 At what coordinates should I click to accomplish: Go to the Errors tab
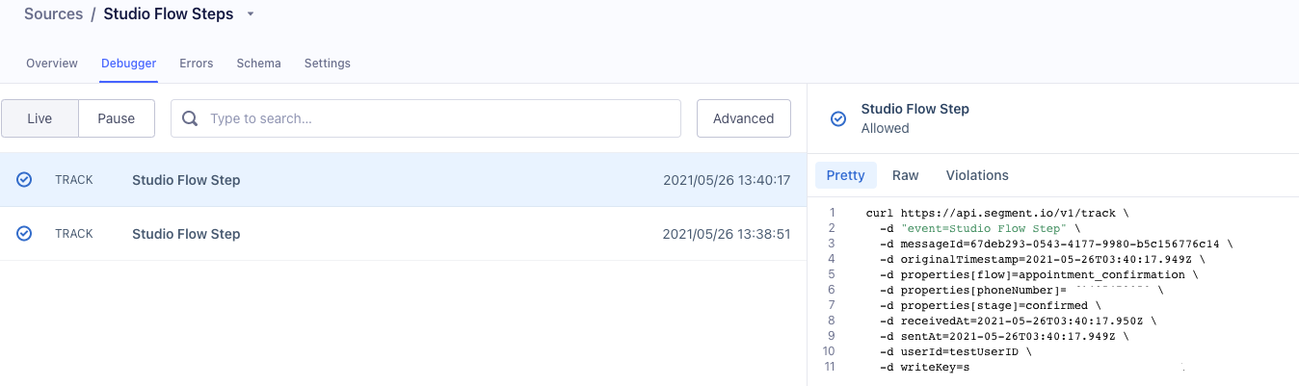pos(196,64)
